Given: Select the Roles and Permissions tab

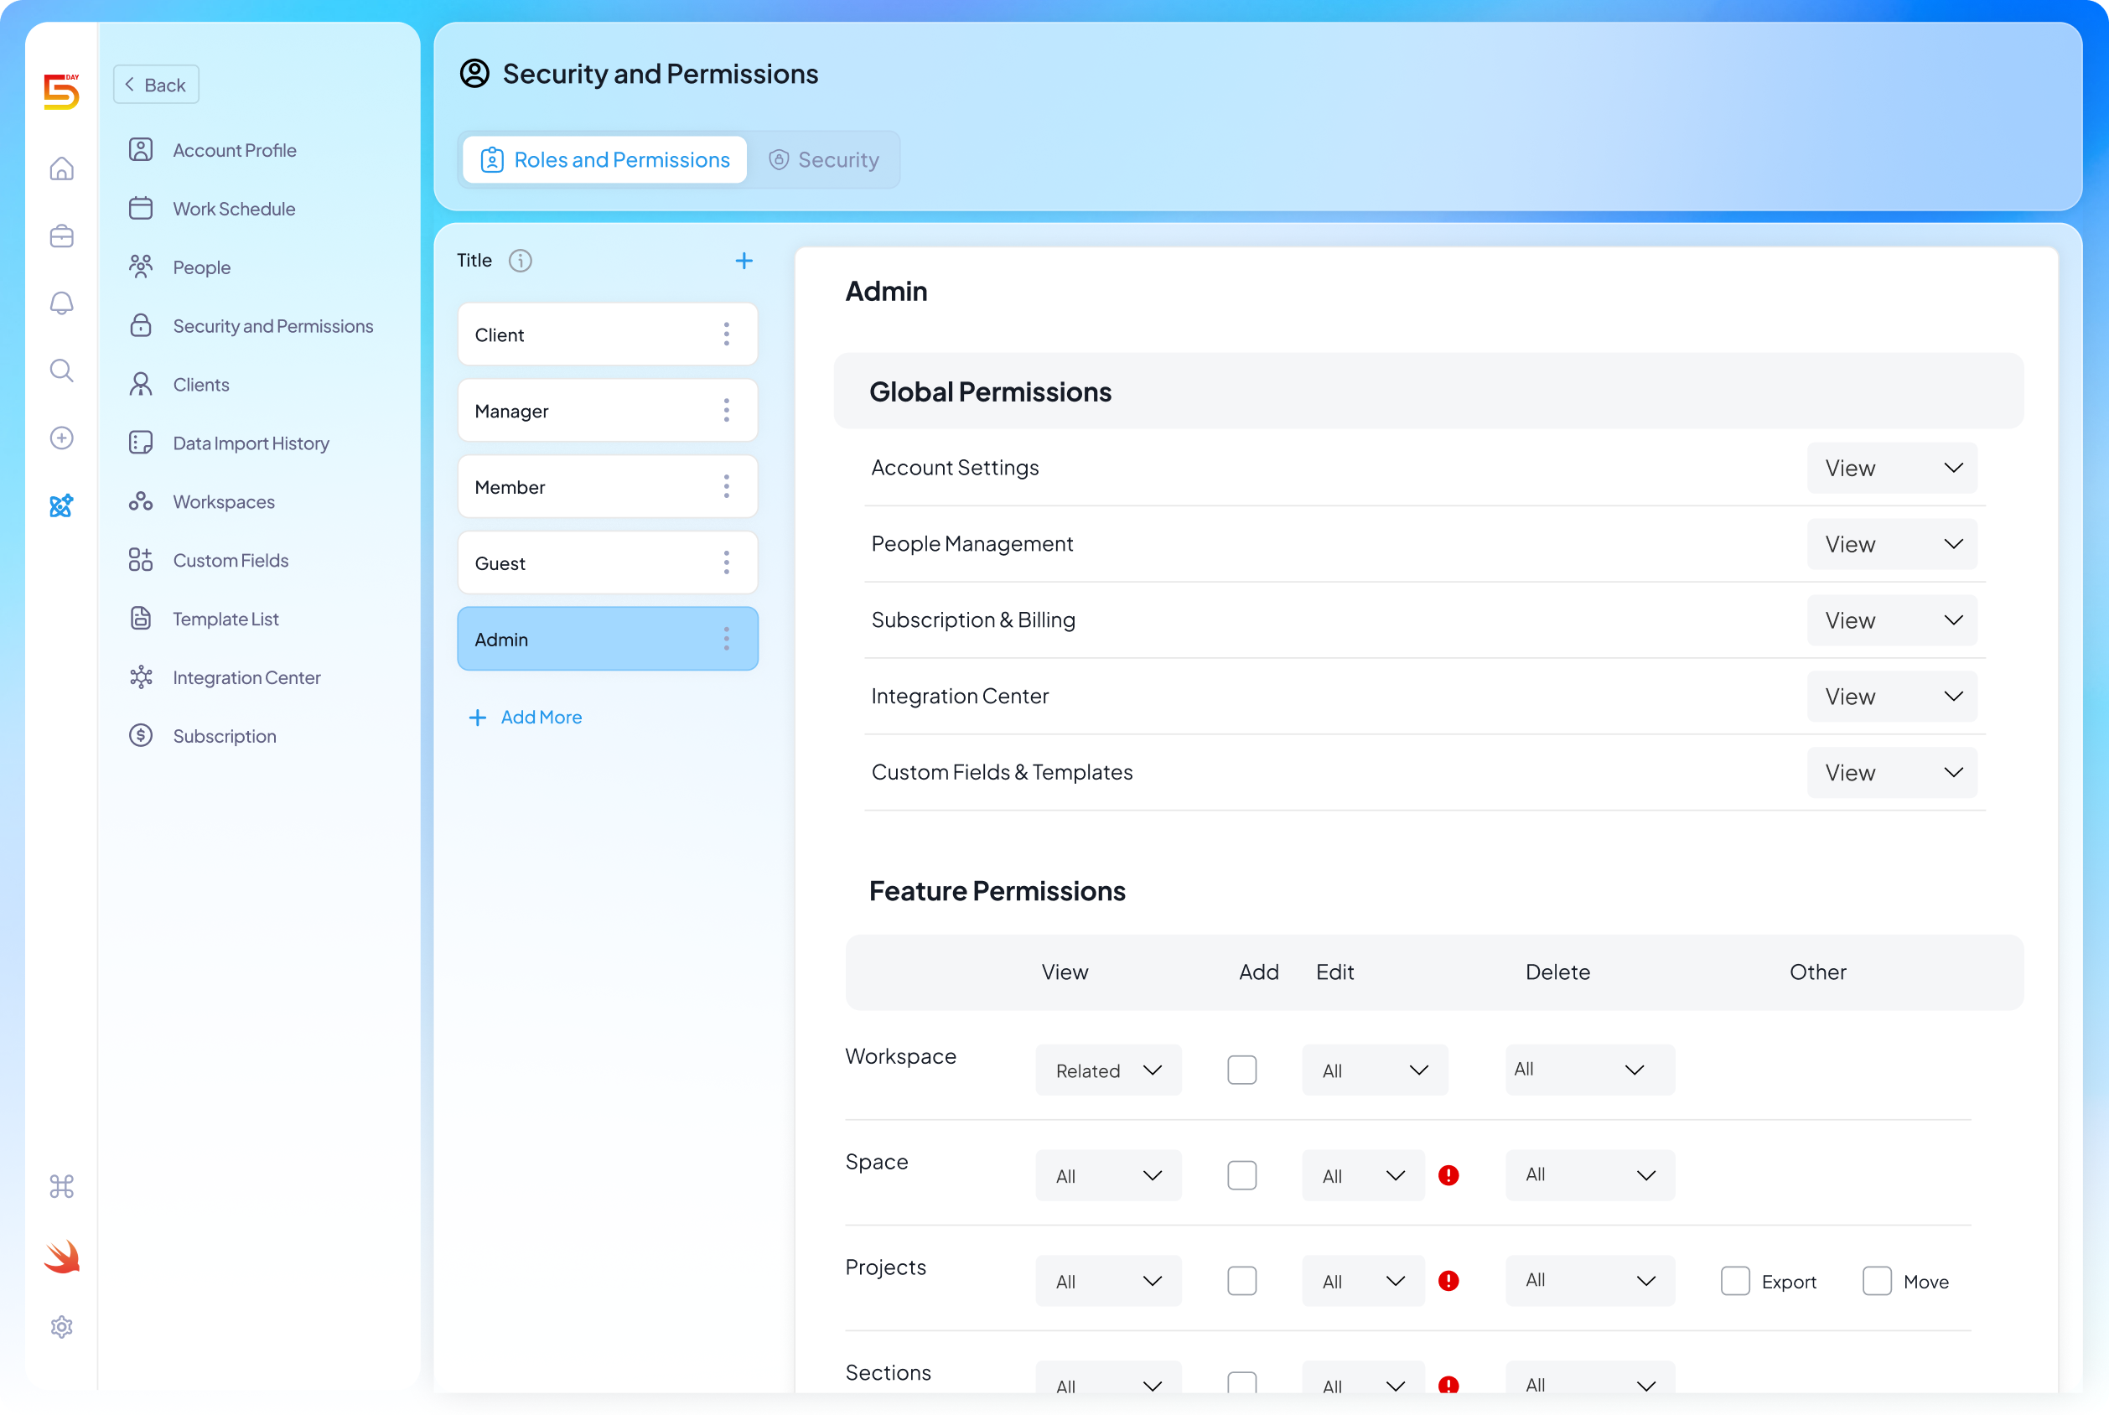Looking at the screenshot, I should (604, 158).
